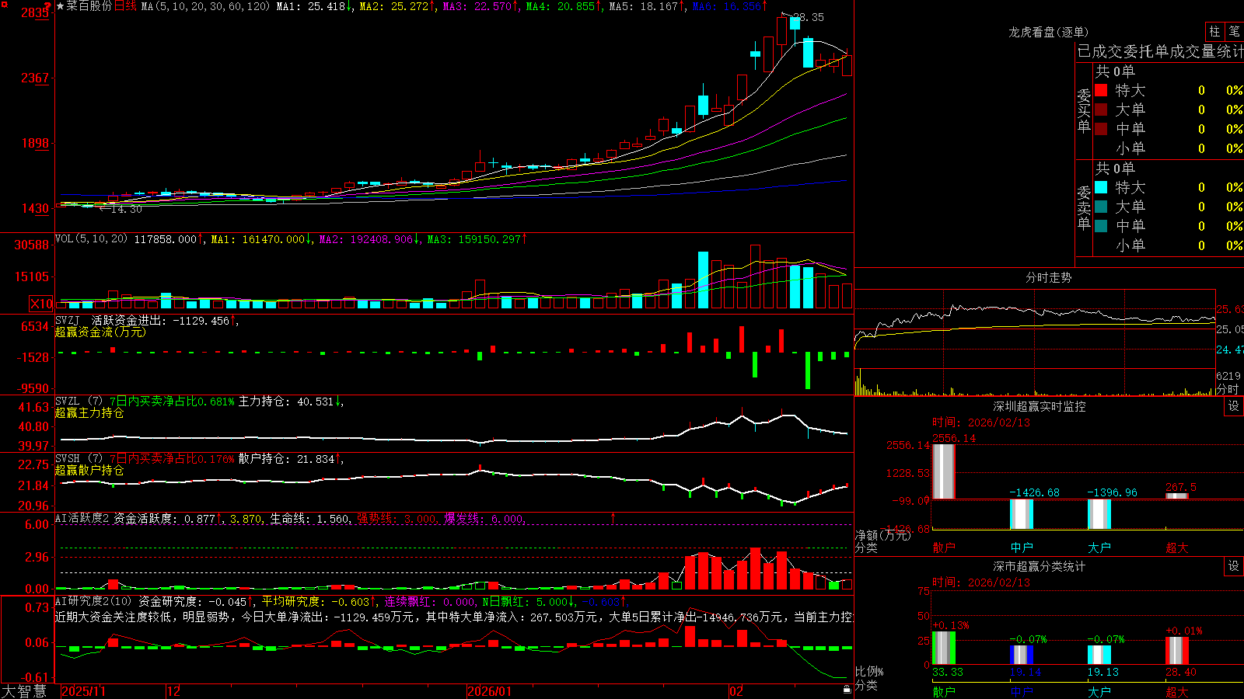The width and height of the screenshot is (1244, 699).
Task: Click the red 超大 28.40 bar in 分类统计
Action: [x=1177, y=651]
